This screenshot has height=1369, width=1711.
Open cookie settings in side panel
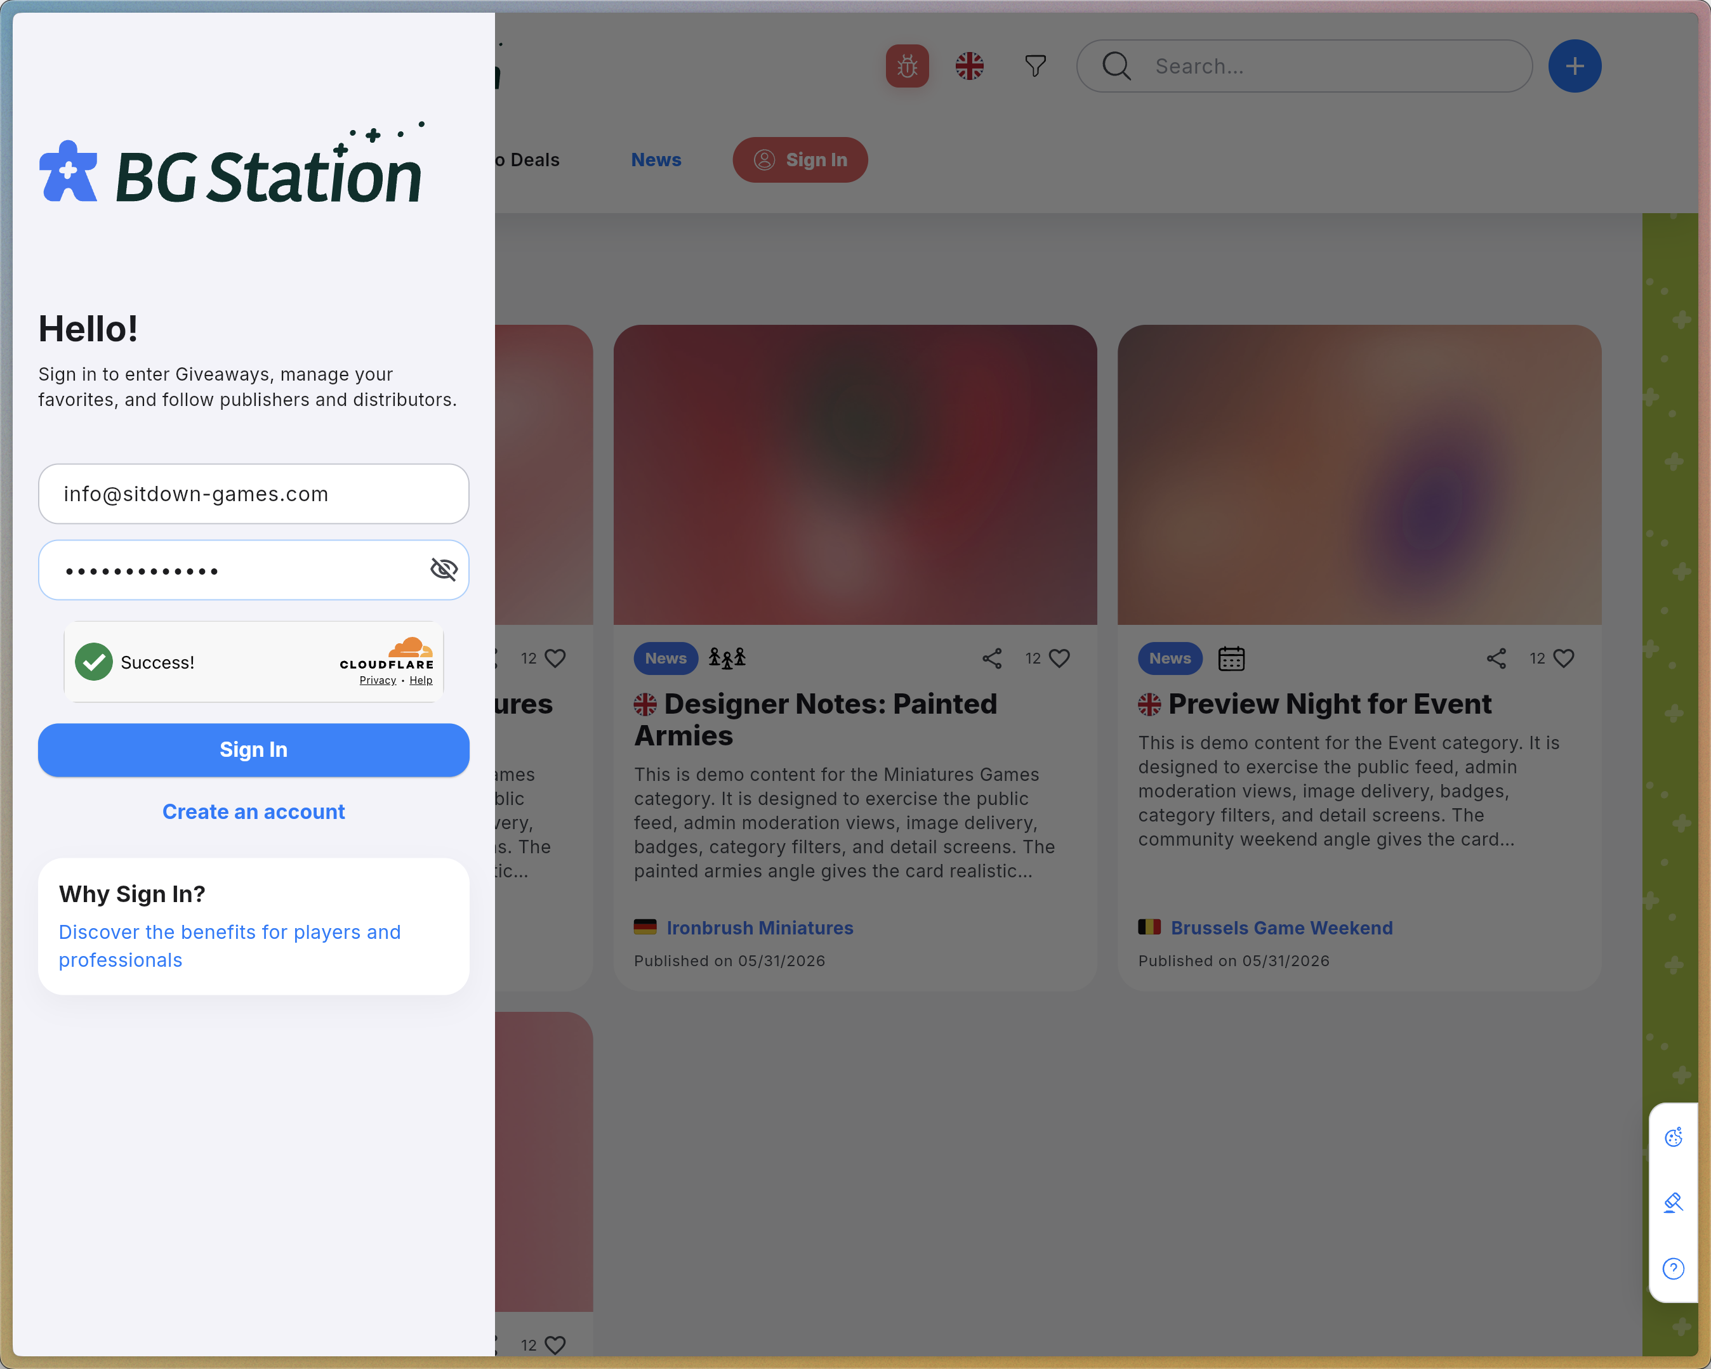click(1673, 1137)
